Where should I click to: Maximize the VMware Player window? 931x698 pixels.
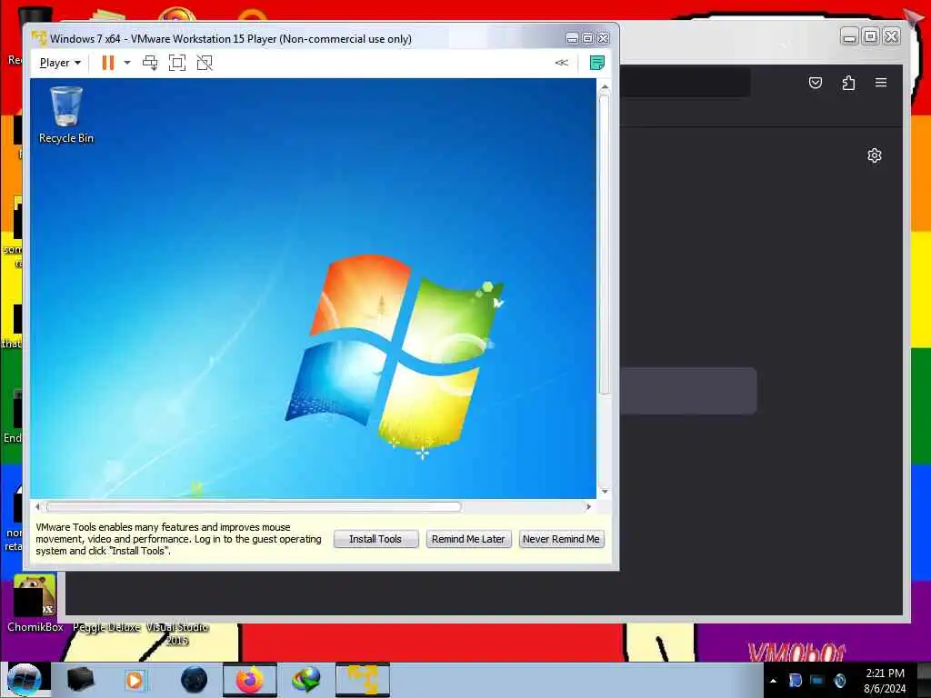click(588, 38)
